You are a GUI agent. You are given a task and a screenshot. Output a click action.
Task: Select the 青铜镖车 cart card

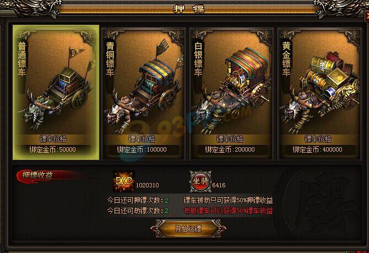[144, 94]
